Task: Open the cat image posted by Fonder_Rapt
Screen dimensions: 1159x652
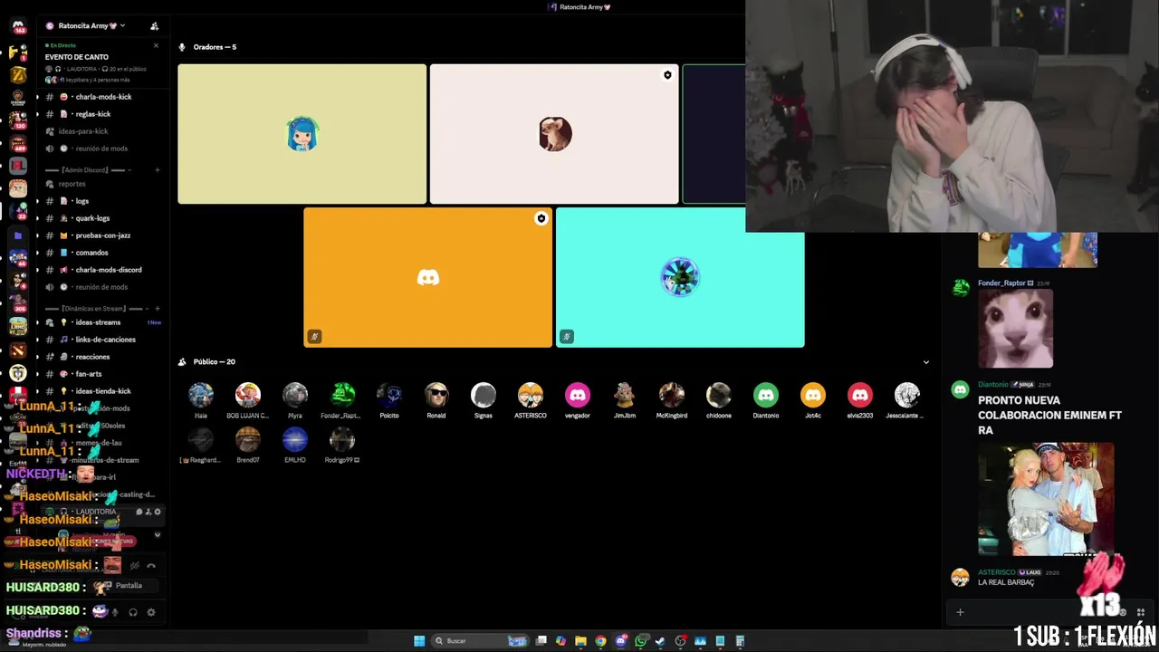Action: click(x=1016, y=329)
